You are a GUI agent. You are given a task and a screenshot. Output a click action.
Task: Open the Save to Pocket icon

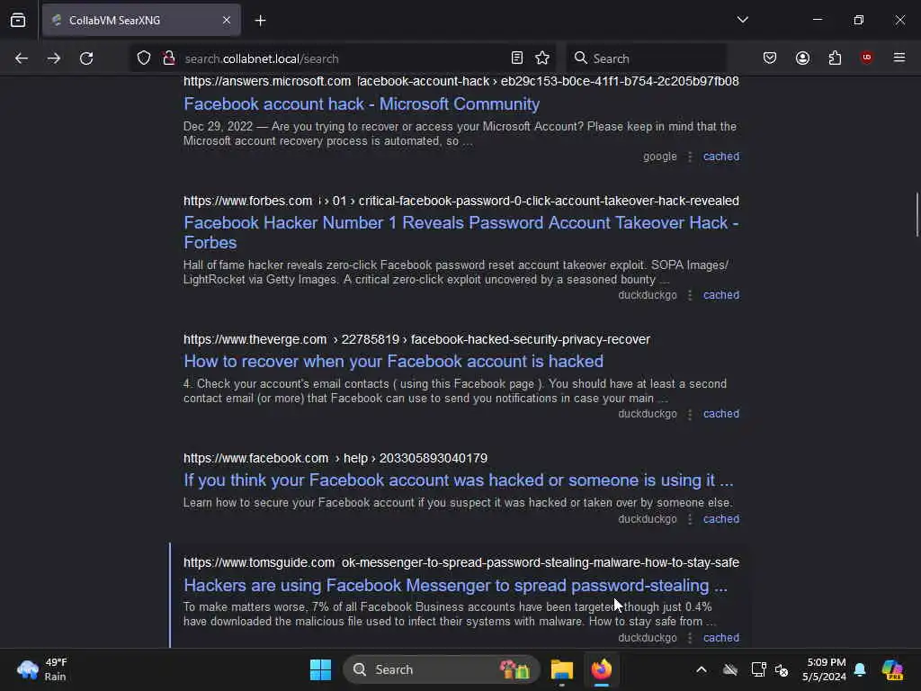(x=770, y=58)
